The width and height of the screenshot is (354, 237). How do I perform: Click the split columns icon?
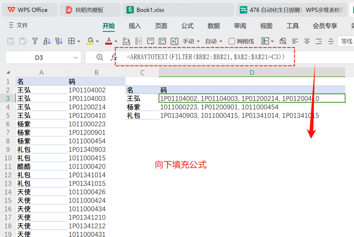(138, 41)
